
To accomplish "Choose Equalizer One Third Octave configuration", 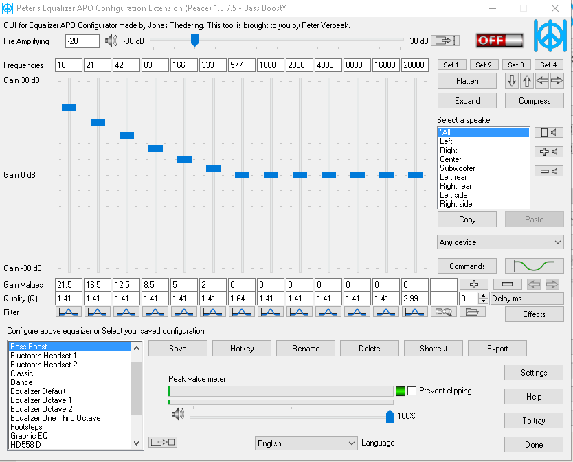I will 69,418.
